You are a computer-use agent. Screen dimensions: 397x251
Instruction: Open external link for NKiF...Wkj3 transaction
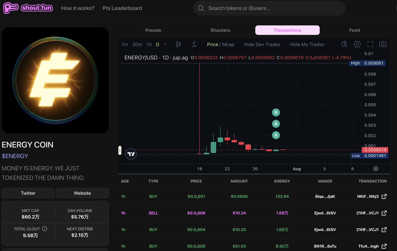[x=384, y=196]
